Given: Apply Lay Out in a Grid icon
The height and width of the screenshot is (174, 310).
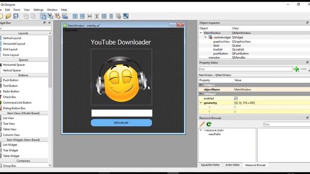Looking at the screenshot, I should tap(104, 16).
